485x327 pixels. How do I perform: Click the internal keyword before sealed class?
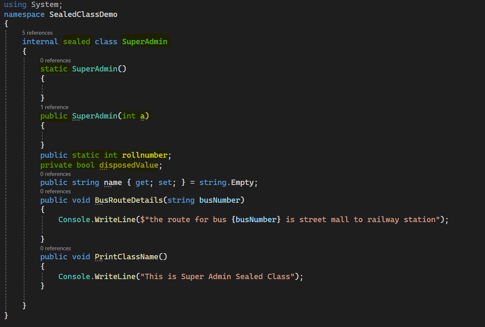[x=40, y=42]
